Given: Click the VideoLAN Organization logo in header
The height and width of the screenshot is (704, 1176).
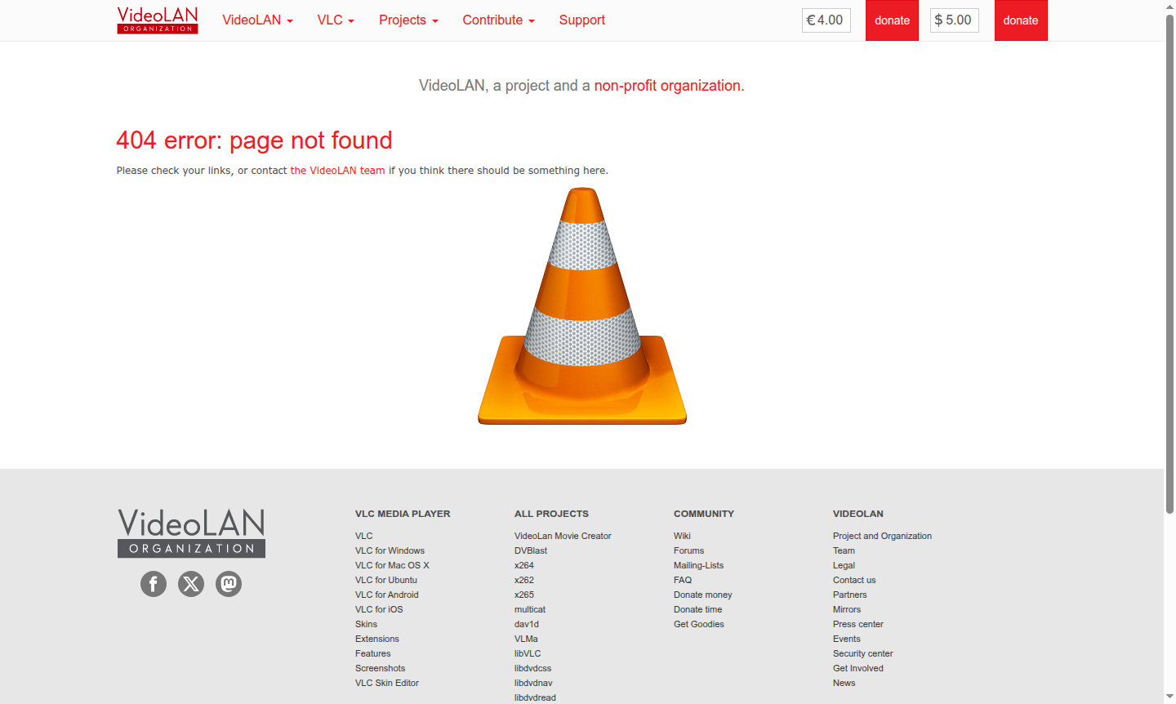Looking at the screenshot, I should click(x=158, y=20).
